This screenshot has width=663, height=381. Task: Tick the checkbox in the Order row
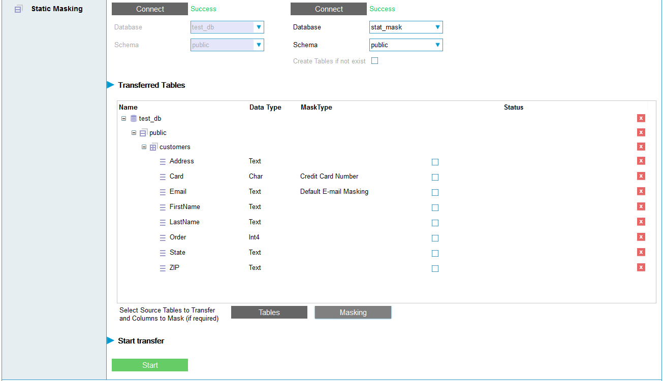pos(435,238)
